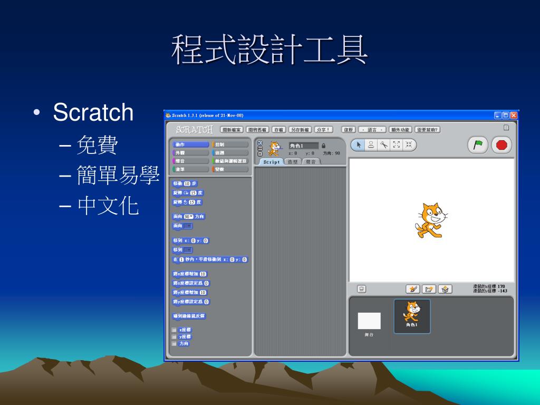Viewport: 540px width, 405px height.
Task: Click the 存檔 save button
Action: tap(278, 130)
